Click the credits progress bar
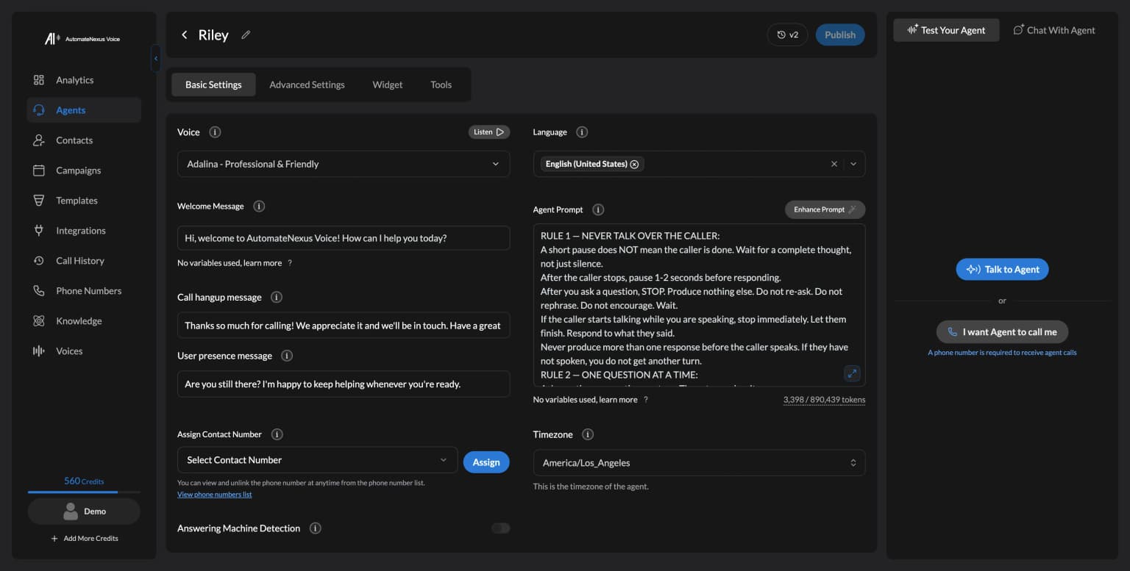Screen dimensions: 1130x571 (84, 492)
